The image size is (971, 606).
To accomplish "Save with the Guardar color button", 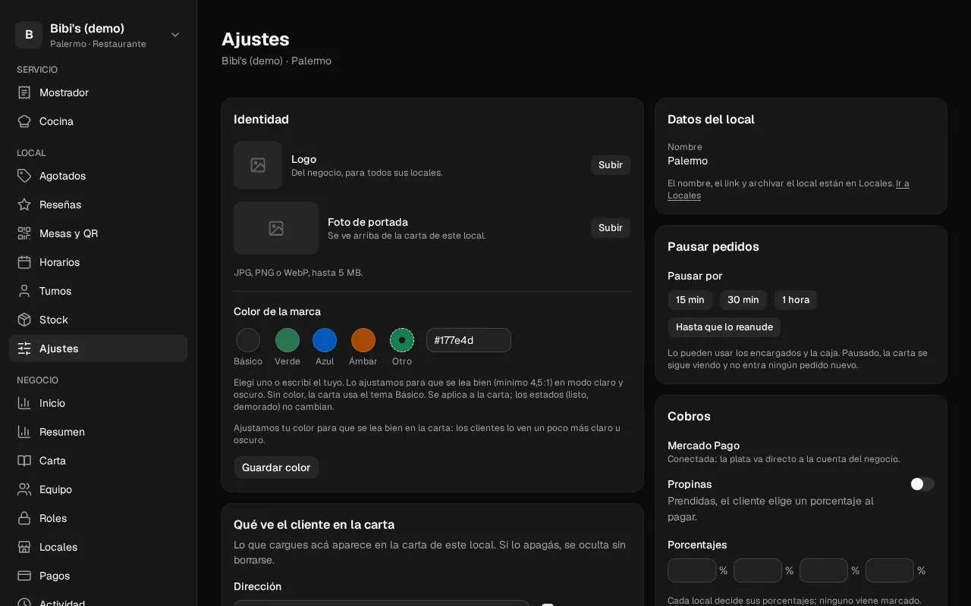I will click(x=276, y=467).
